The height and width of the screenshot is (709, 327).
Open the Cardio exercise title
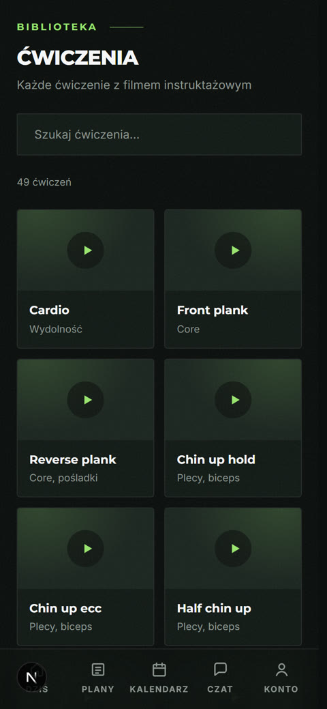click(x=49, y=310)
